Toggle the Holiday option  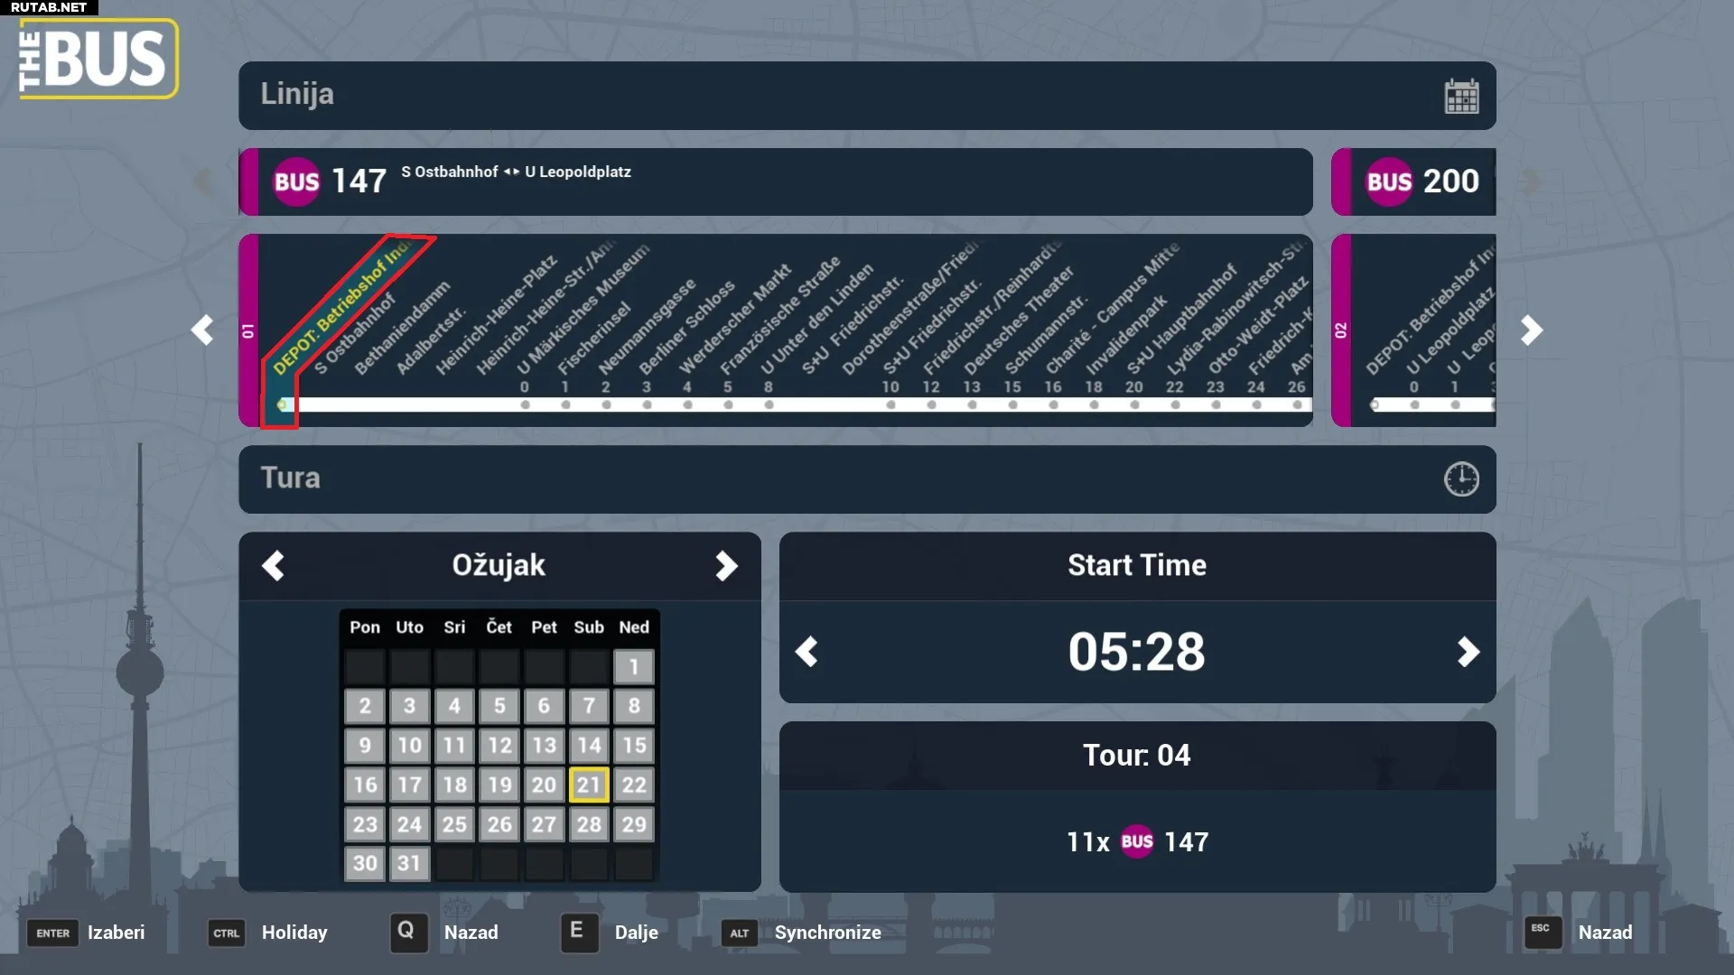(294, 933)
